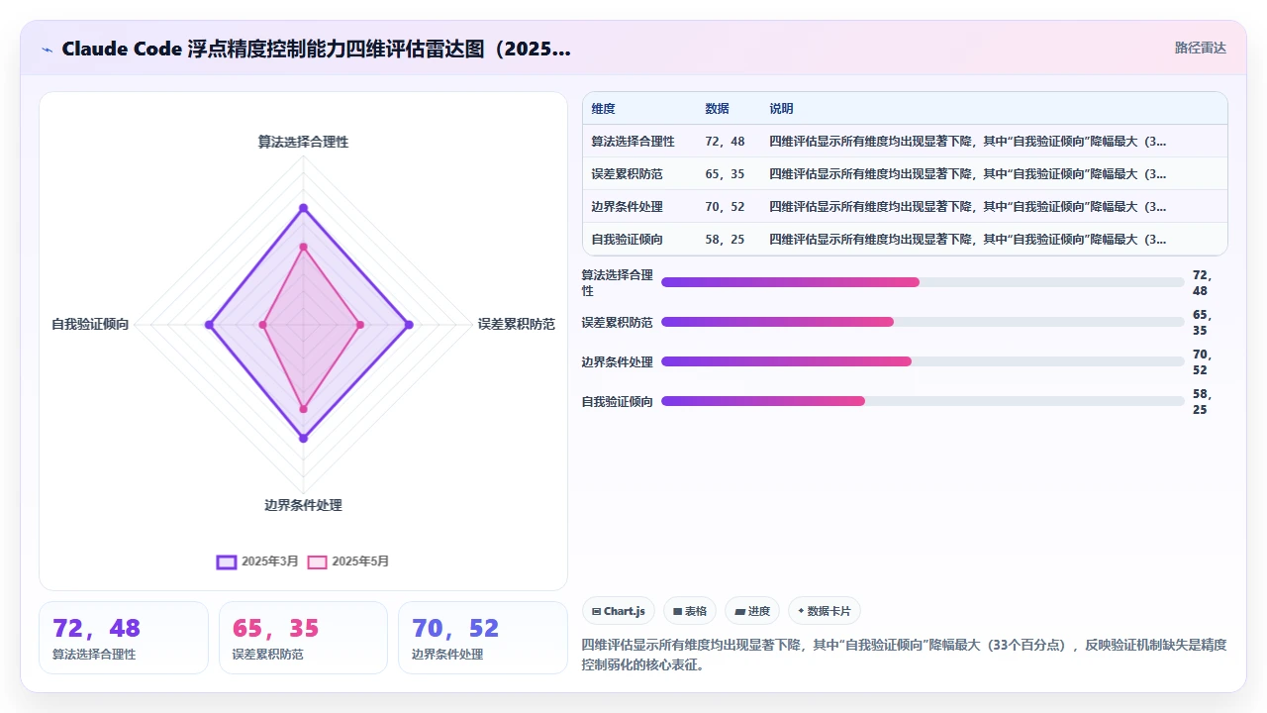
Task: Click the 58, 25 value beside progress bar
Action: [1203, 401]
